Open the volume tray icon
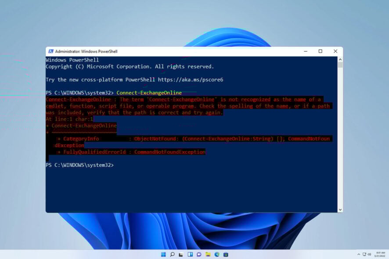Screen dimensions: 389x259 pos(369,254)
